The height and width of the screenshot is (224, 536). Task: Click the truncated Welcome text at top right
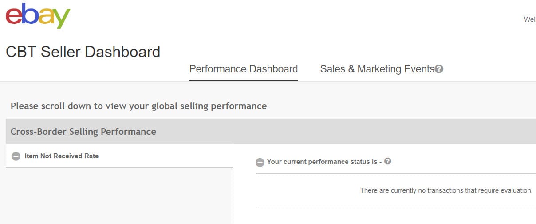tap(530, 19)
